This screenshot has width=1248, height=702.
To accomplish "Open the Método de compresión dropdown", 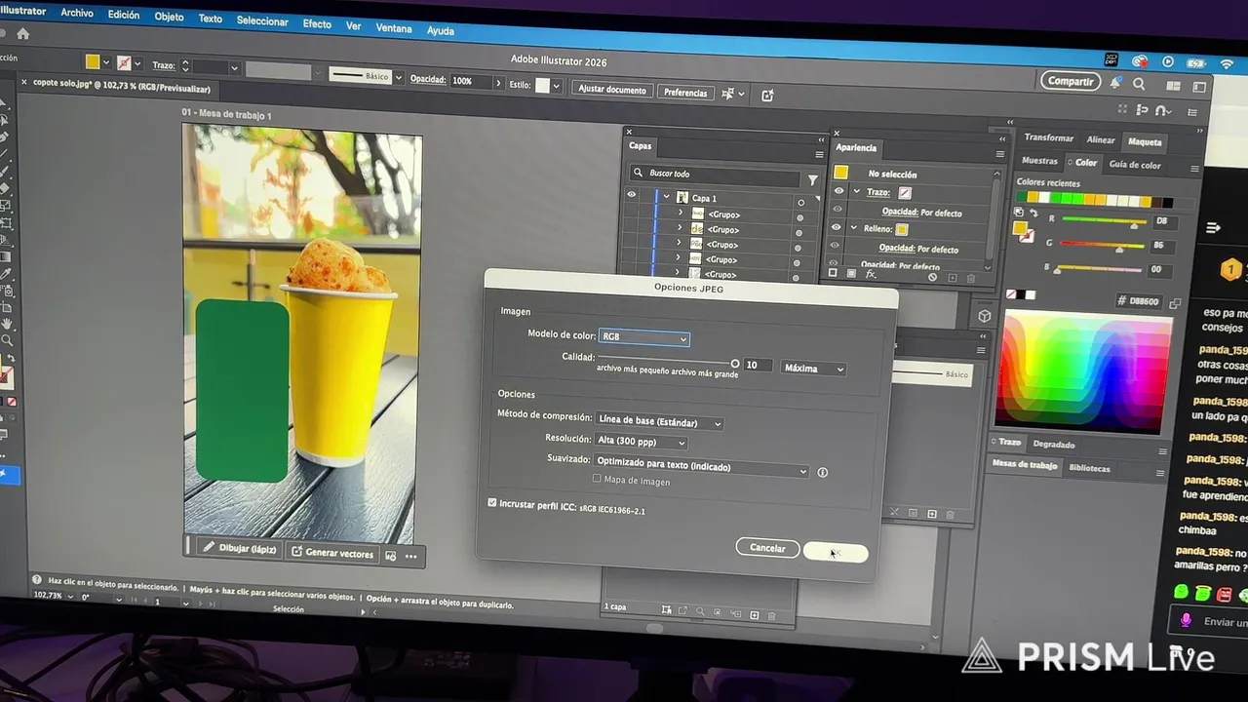I will pyautogui.click(x=660, y=422).
